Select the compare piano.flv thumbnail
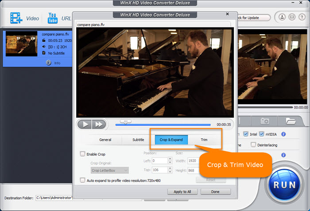Viewport: 310px width, 211px height. (21, 43)
